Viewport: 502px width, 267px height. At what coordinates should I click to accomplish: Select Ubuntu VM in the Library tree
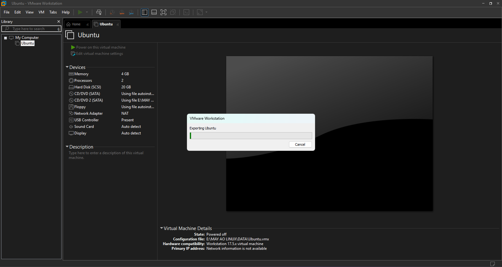28,43
